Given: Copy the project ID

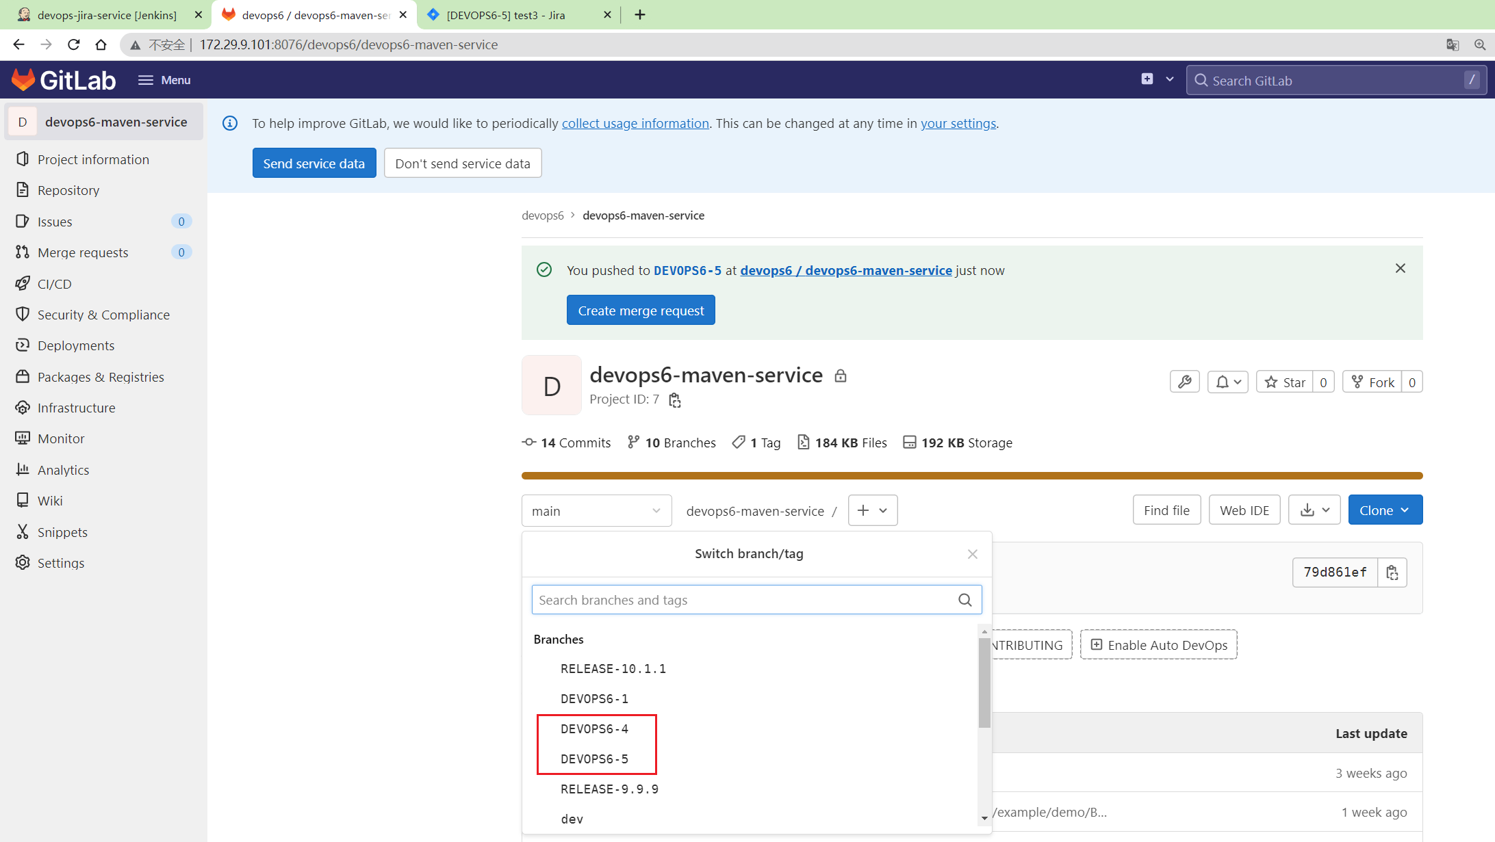Looking at the screenshot, I should pos(675,400).
